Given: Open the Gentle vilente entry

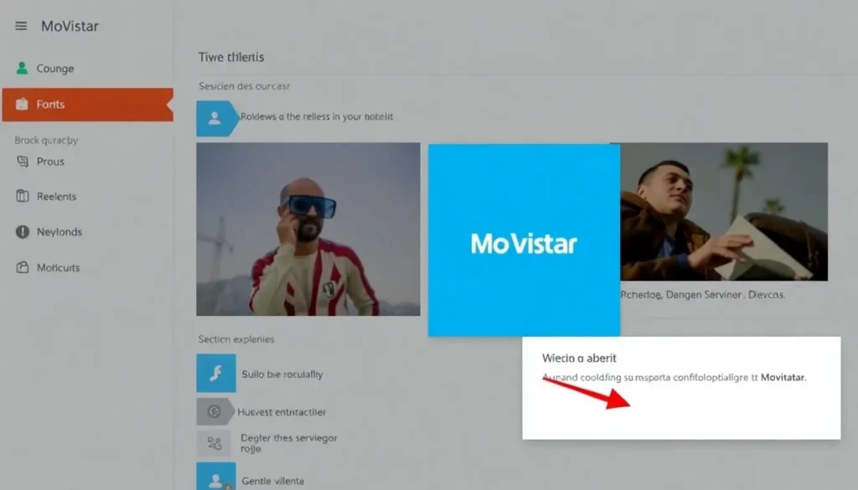Looking at the screenshot, I should (273, 481).
